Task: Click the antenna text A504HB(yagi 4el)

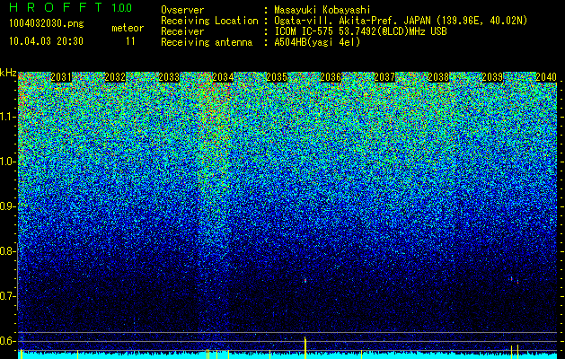Action: pyautogui.click(x=317, y=42)
